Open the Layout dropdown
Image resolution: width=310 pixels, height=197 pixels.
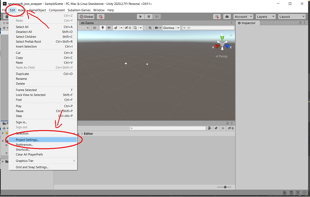click(292, 17)
